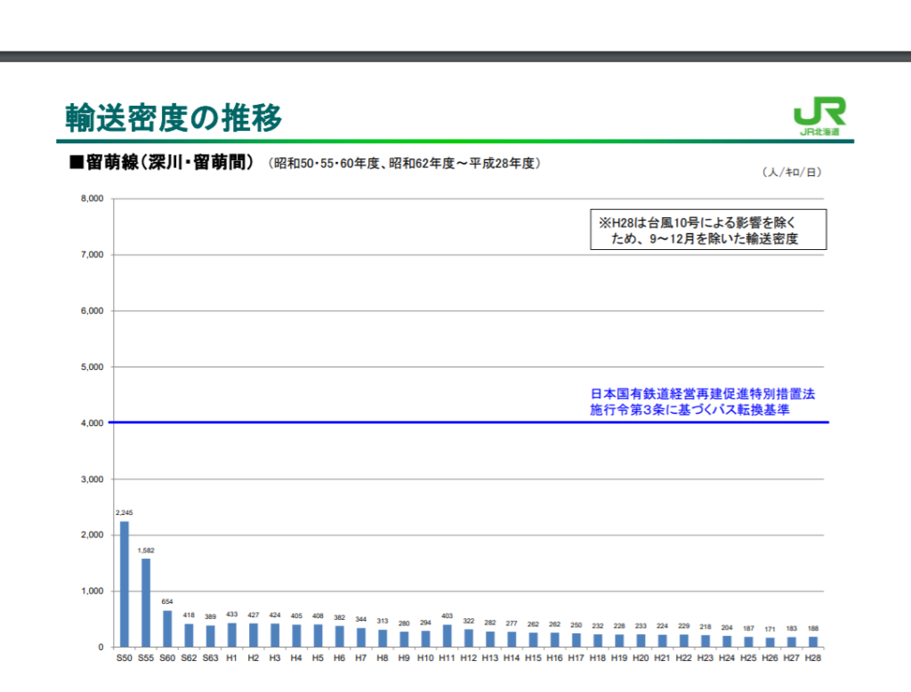Click the value label 2,245
Screen dimensions: 911x692
[x=125, y=512]
